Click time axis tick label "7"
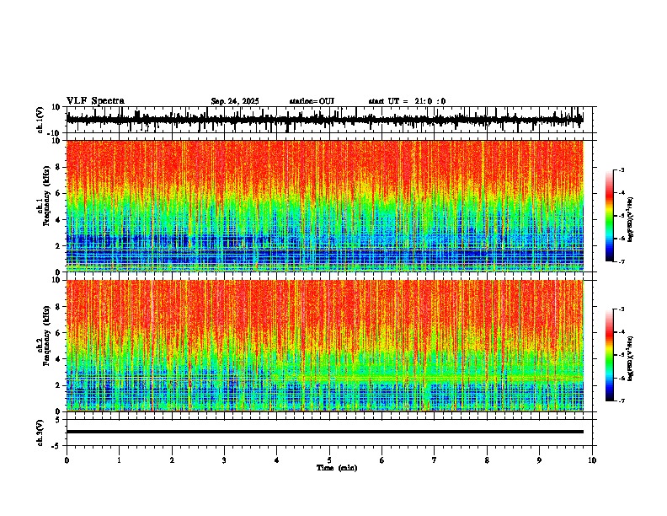Screen dimensions: 667x516 coord(435,460)
